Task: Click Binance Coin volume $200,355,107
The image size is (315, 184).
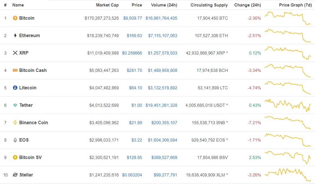Action: coord(164,122)
